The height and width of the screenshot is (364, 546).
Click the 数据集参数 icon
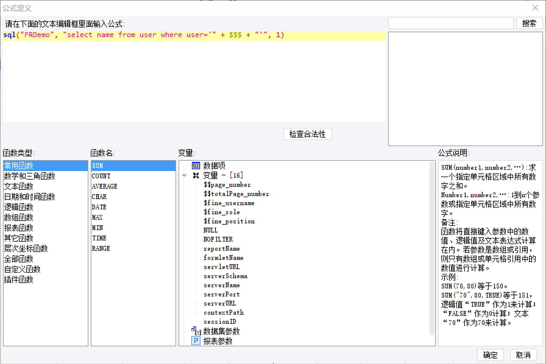coord(196,331)
